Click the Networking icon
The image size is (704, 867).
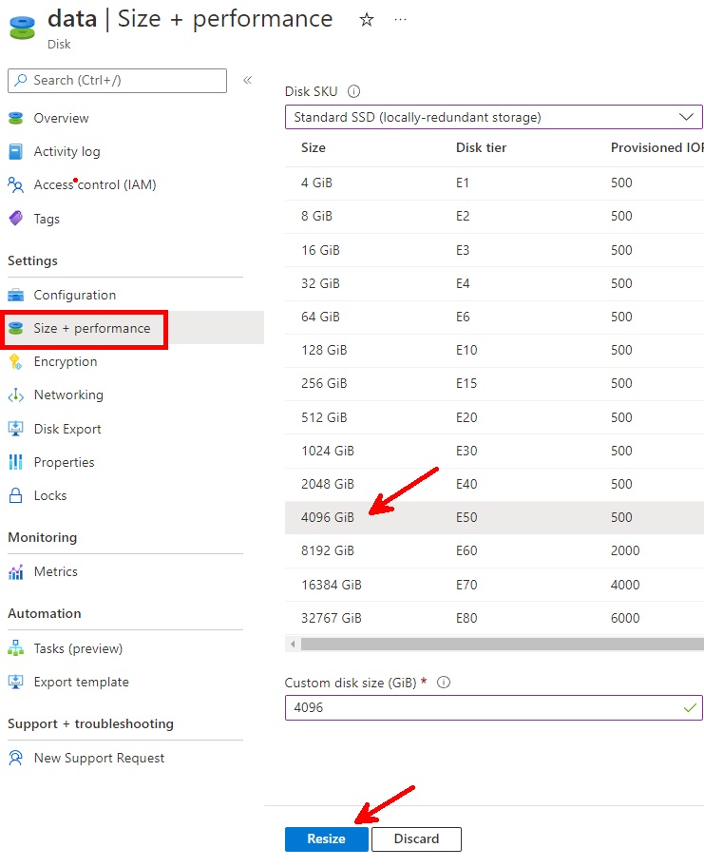16,395
